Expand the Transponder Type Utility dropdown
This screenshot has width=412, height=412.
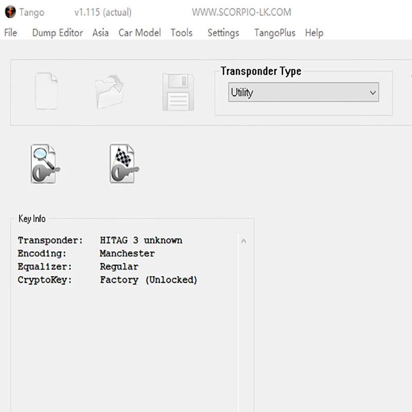pos(303,92)
